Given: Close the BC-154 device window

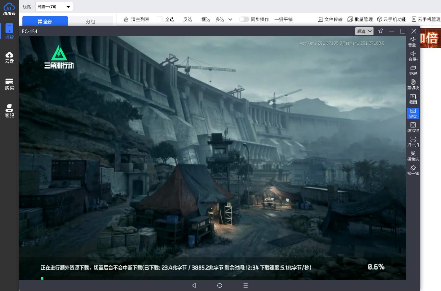Looking at the screenshot, I should (x=414, y=31).
